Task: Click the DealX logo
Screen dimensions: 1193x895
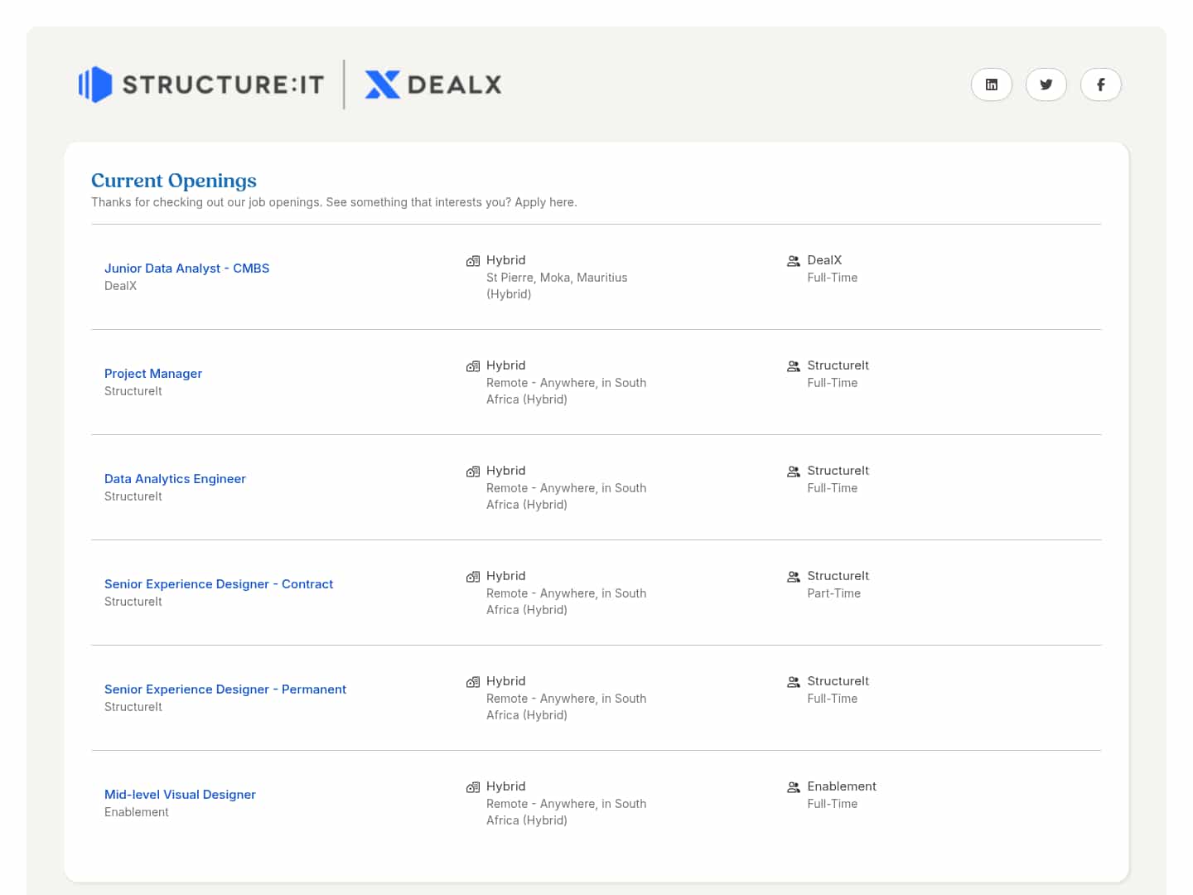Action: 433,85
